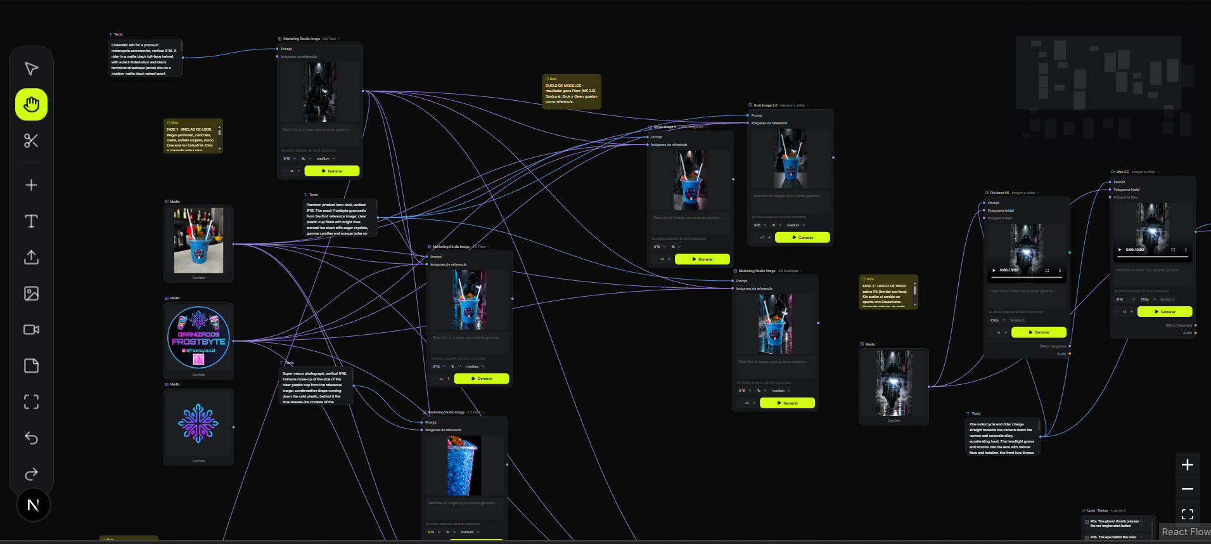The image size is (1211, 544).
Task: Open three-dot menu on PixVerse V6 video
Action: pyautogui.click(x=1060, y=270)
